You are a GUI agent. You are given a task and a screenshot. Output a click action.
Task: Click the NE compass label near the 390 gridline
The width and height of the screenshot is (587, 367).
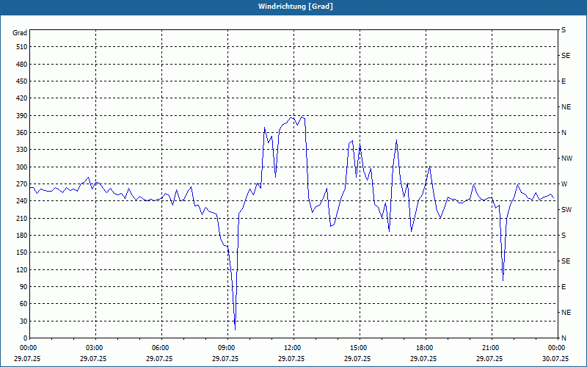(x=566, y=107)
